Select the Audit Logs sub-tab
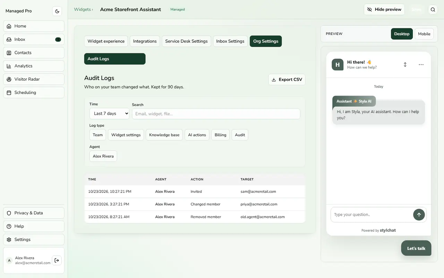Viewport: 444px width, 278px height. [x=115, y=59]
